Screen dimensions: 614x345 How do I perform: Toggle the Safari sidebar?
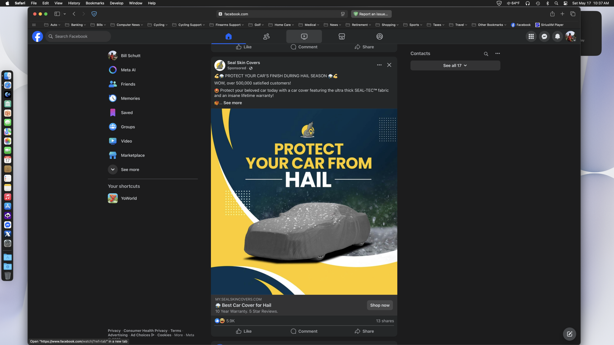point(57,14)
